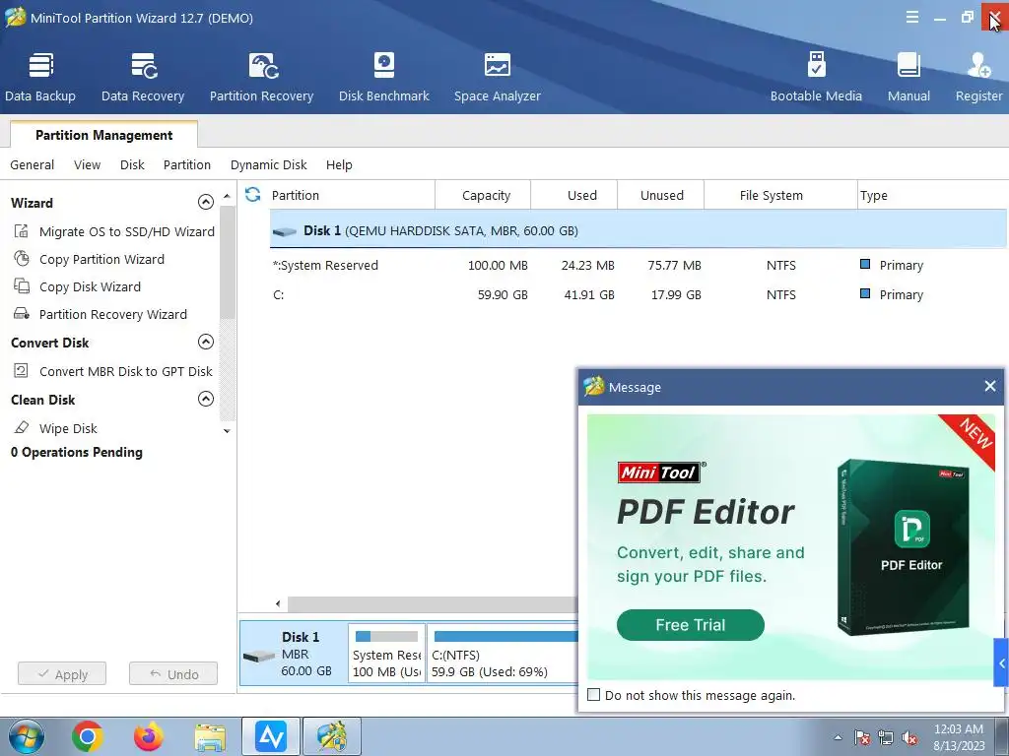Collapse the Wizard section

coord(205,202)
